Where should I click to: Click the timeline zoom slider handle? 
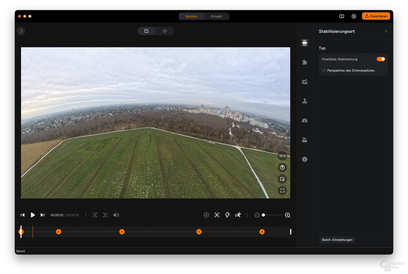click(263, 215)
